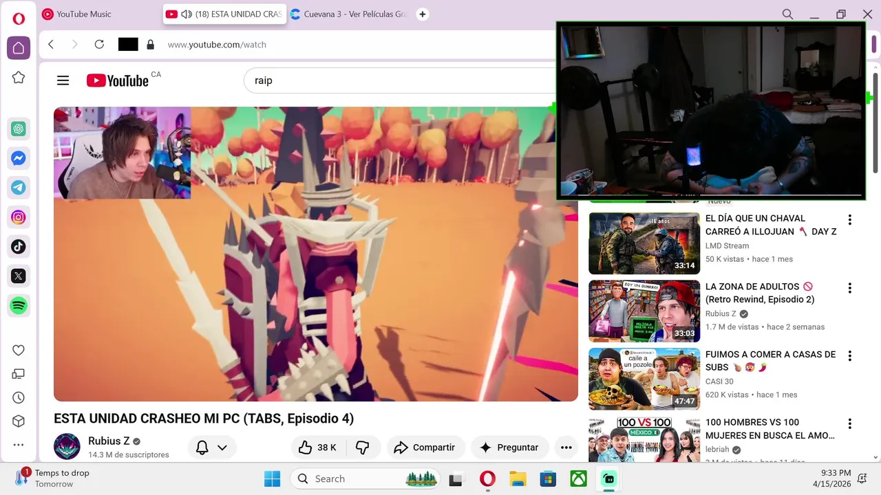Go back with the browser back arrow
881x495 pixels.
pos(51,45)
